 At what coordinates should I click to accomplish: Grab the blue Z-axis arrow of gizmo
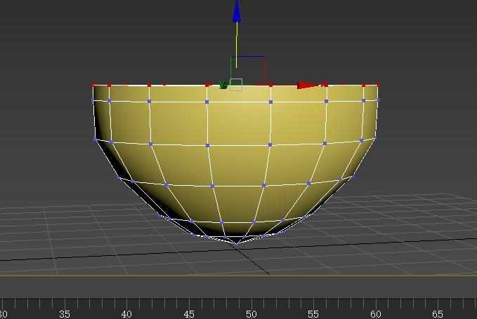(237, 11)
